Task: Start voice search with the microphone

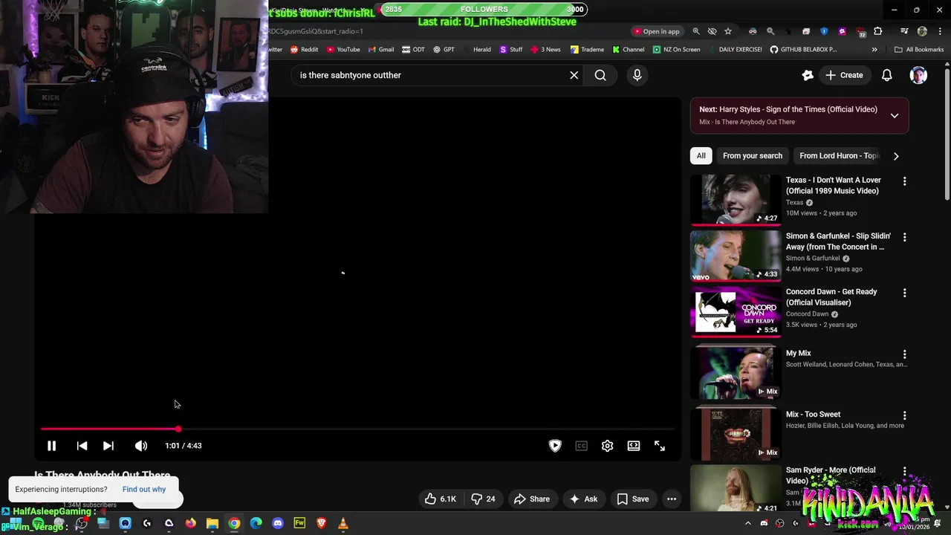Action: point(637,75)
